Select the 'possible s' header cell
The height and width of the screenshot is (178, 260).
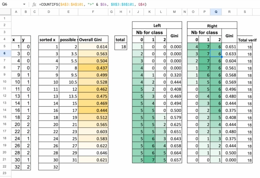(x=68, y=39)
